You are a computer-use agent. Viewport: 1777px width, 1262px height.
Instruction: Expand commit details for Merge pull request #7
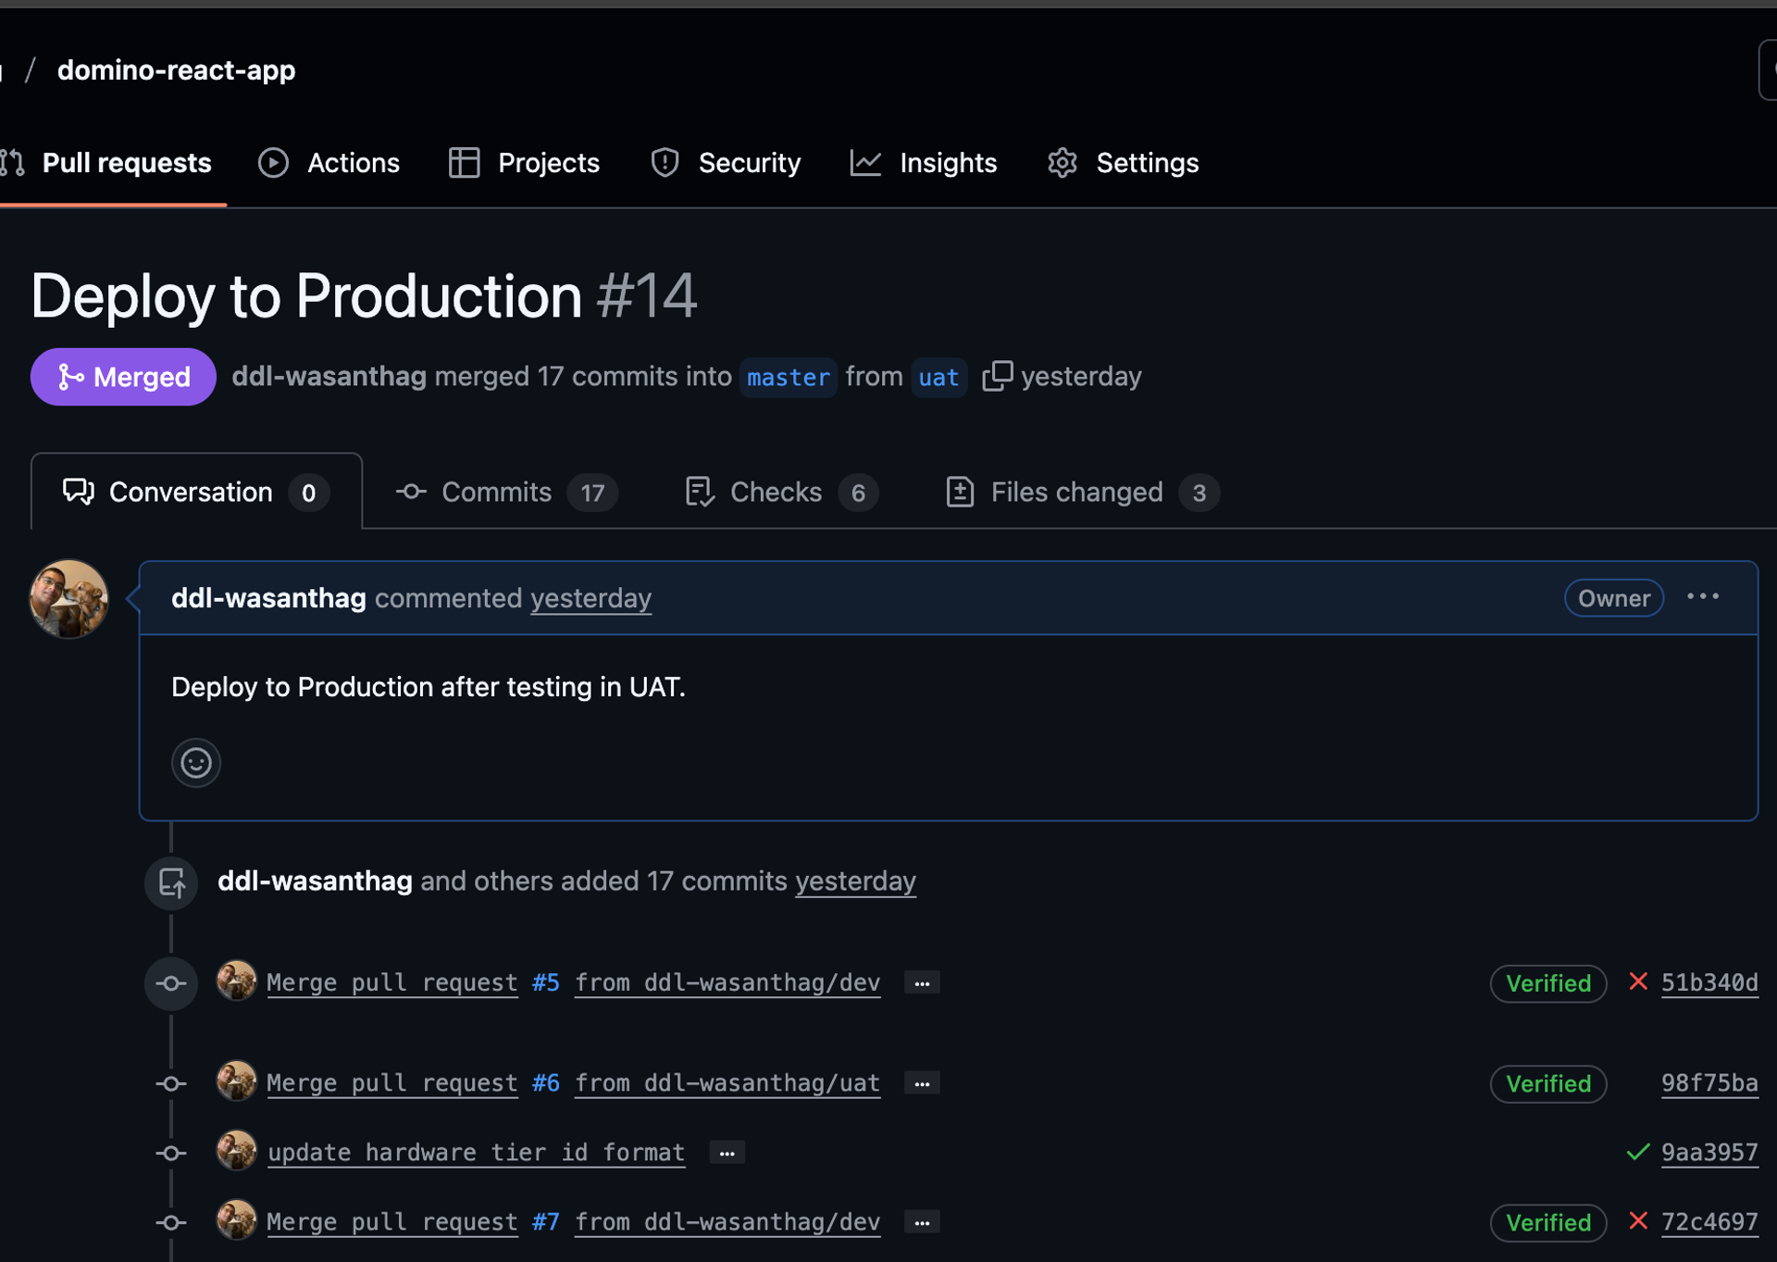pos(922,1222)
